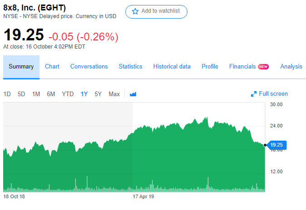The height and width of the screenshot is (210, 306).
Task: Click the 17 Apr 19 date label
Action: (x=143, y=196)
